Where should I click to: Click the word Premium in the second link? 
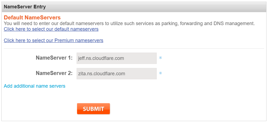point(64,40)
